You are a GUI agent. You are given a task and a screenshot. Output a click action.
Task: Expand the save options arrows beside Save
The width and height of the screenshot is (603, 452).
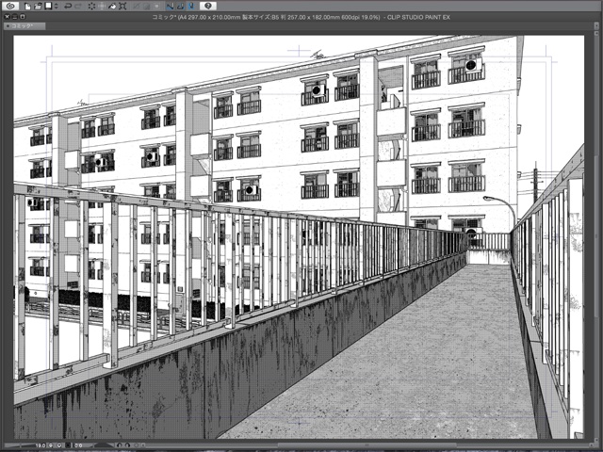(57, 6)
